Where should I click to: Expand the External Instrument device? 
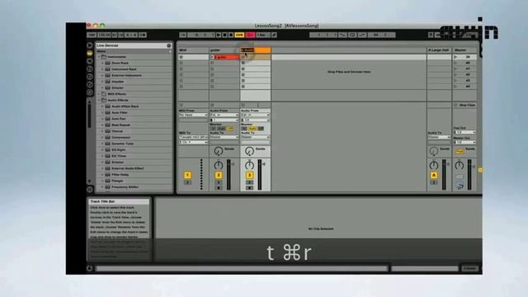[102, 75]
